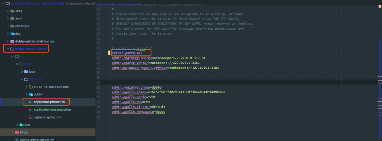Expand the dubbo-admin-distribution module
This screenshot has height=141, width=382.
(x=8, y=41)
